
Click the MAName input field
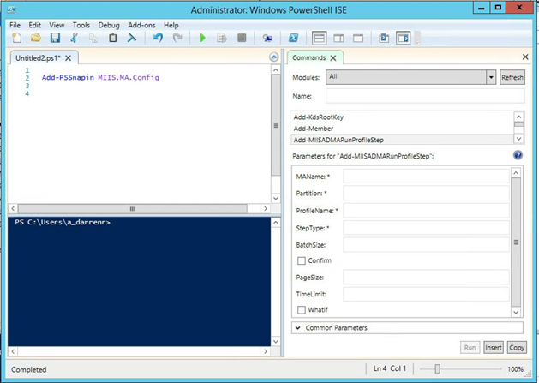[426, 176]
